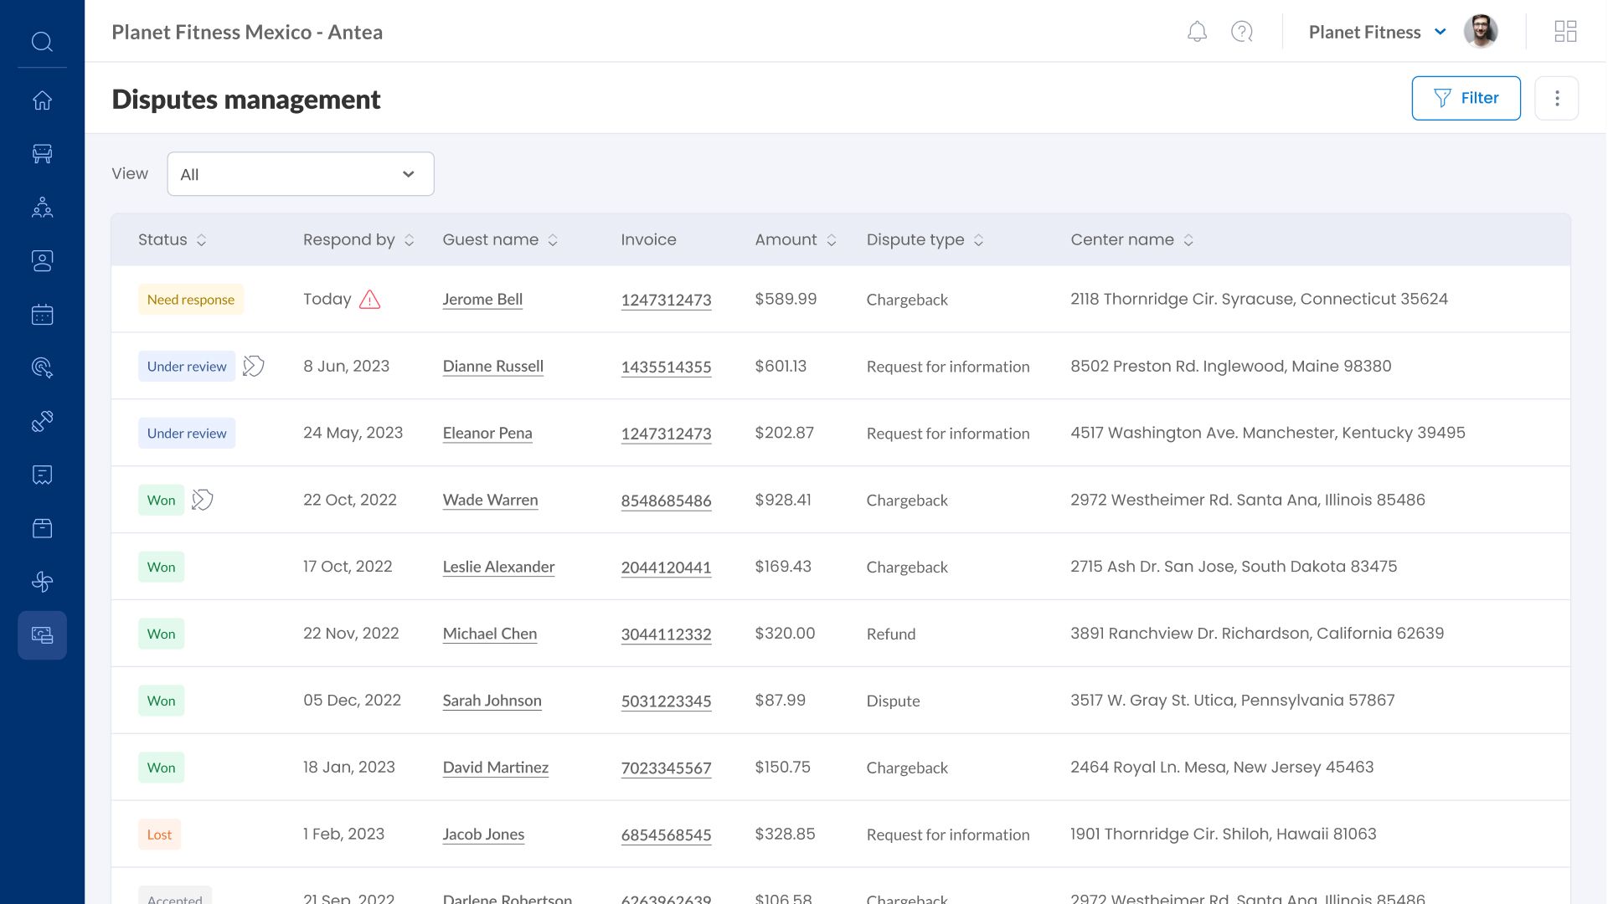1608x904 pixels.
Task: Select the disputes icon in sidebar
Action: tap(42, 635)
